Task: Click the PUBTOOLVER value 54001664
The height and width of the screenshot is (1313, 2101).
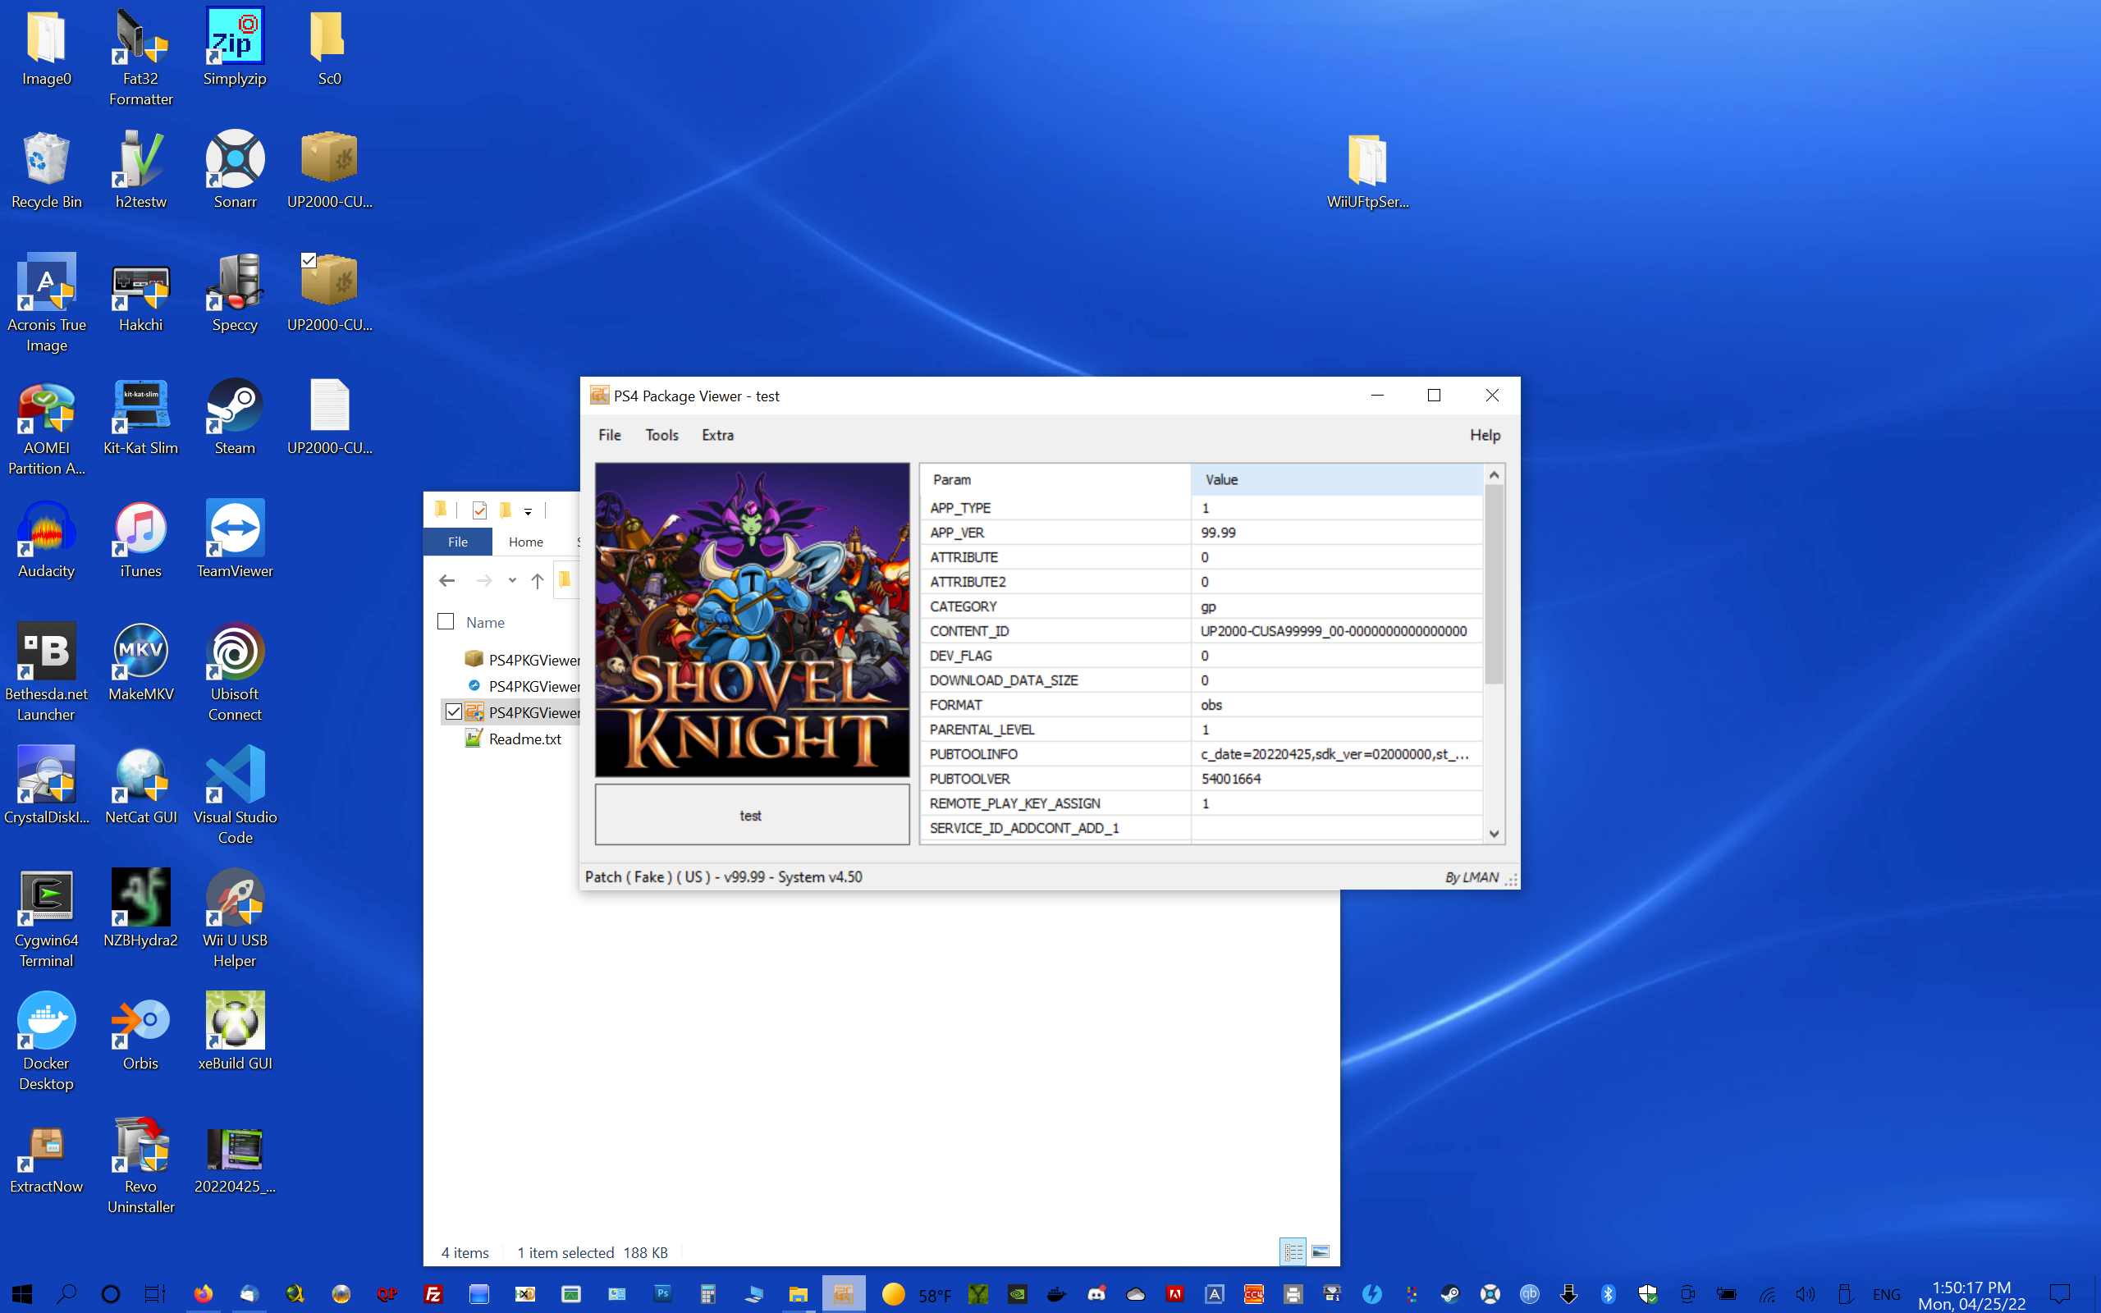Action: (x=1230, y=779)
